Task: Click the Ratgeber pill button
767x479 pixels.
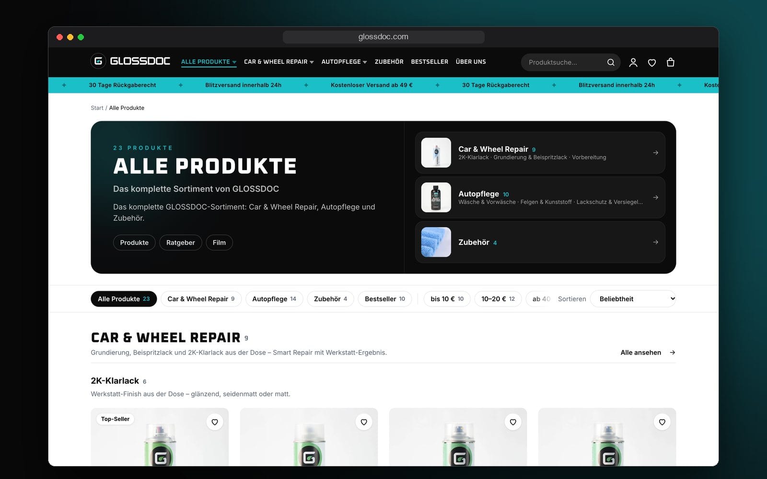Action: (181, 242)
